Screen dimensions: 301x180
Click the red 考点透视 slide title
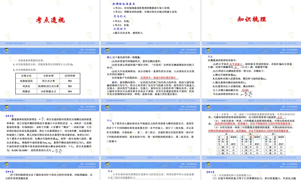tap(50, 20)
